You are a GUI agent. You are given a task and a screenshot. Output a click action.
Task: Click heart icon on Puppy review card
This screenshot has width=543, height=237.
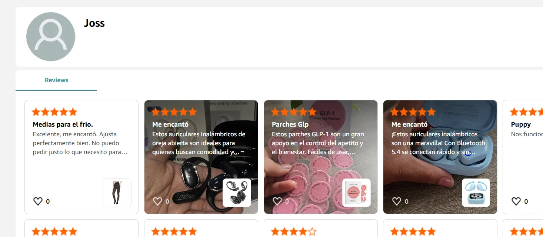click(x=516, y=201)
